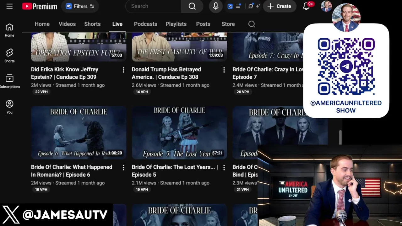Open Episode 7 Crazy In Love thumbnail
The image size is (402, 226).
268,47
